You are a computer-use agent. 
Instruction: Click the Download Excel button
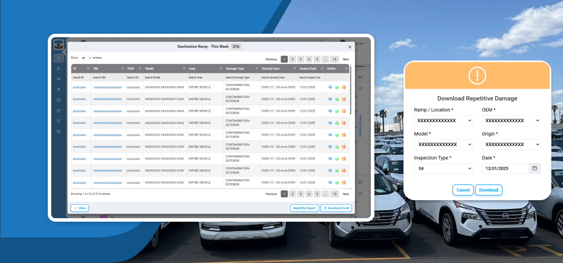(x=336, y=208)
